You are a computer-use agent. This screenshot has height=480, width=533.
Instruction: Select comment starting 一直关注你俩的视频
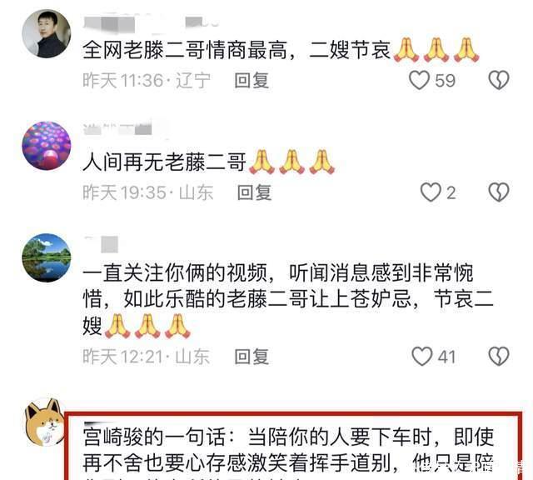(x=288, y=300)
